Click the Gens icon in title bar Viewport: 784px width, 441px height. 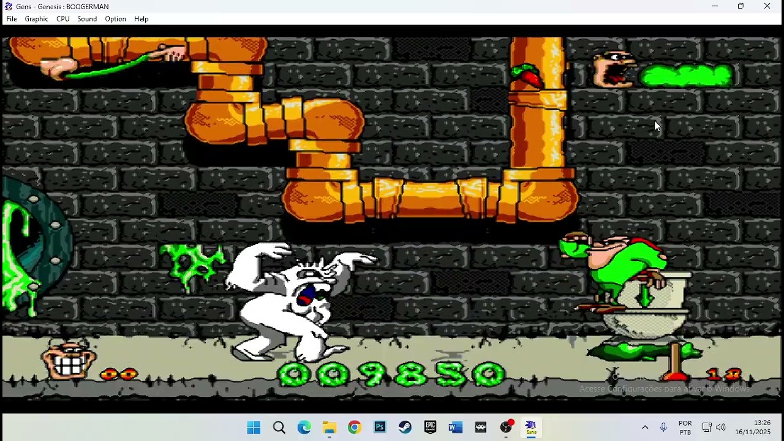[9, 6]
